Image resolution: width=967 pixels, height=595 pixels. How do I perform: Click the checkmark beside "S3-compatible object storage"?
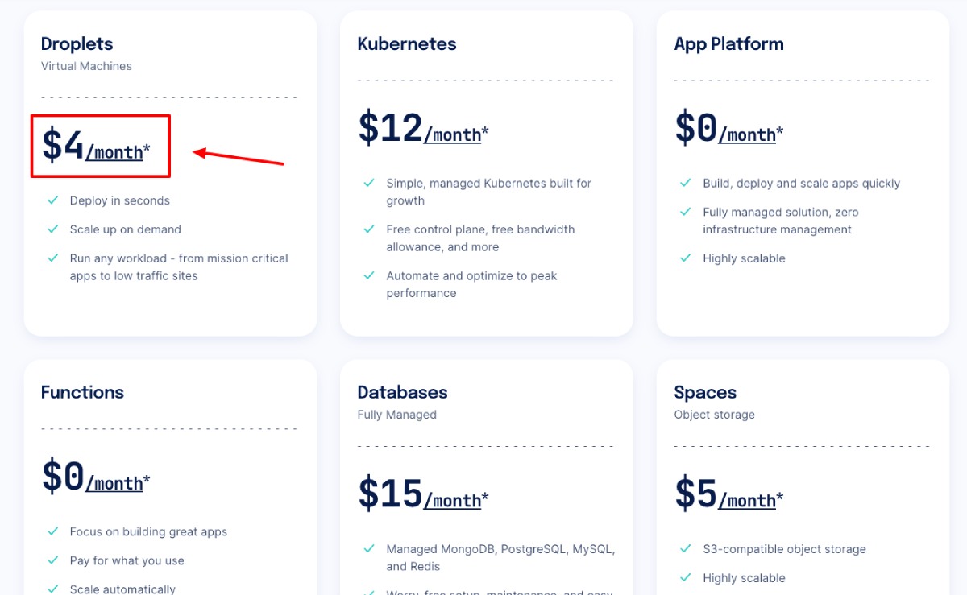tap(684, 548)
